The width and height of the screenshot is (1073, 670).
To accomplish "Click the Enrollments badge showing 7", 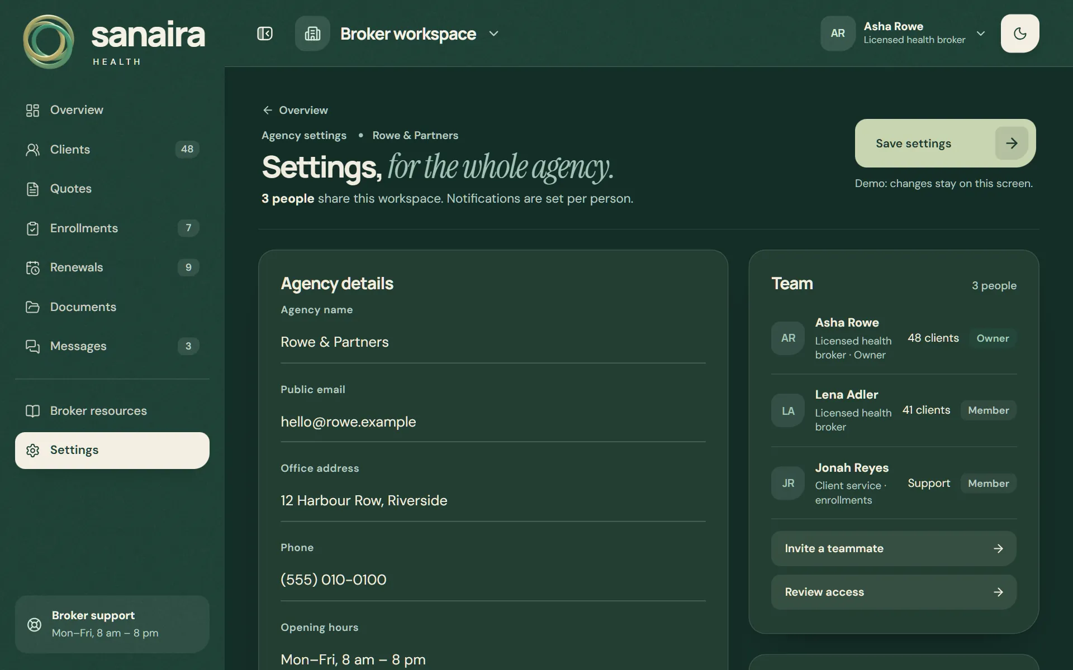I will point(188,228).
